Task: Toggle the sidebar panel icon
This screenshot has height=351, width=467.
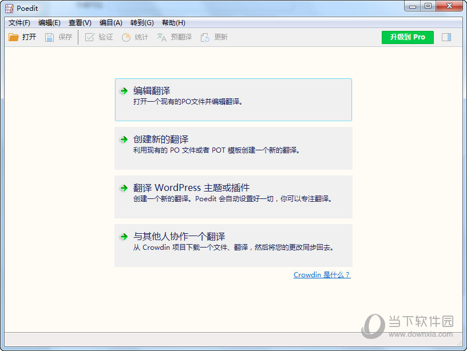Action: [x=446, y=37]
